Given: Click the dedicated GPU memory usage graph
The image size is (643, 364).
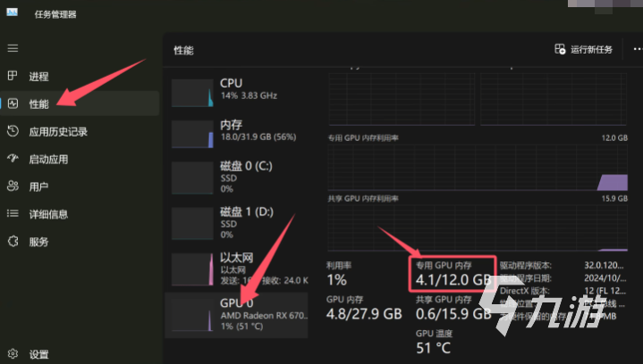Looking at the screenshot, I should click(478, 167).
